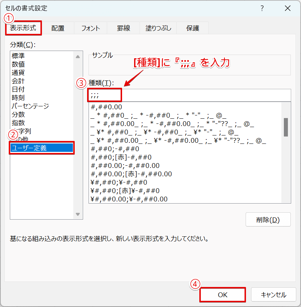
Task: Select the 罫線 (Border) tab
Action: [123, 28]
